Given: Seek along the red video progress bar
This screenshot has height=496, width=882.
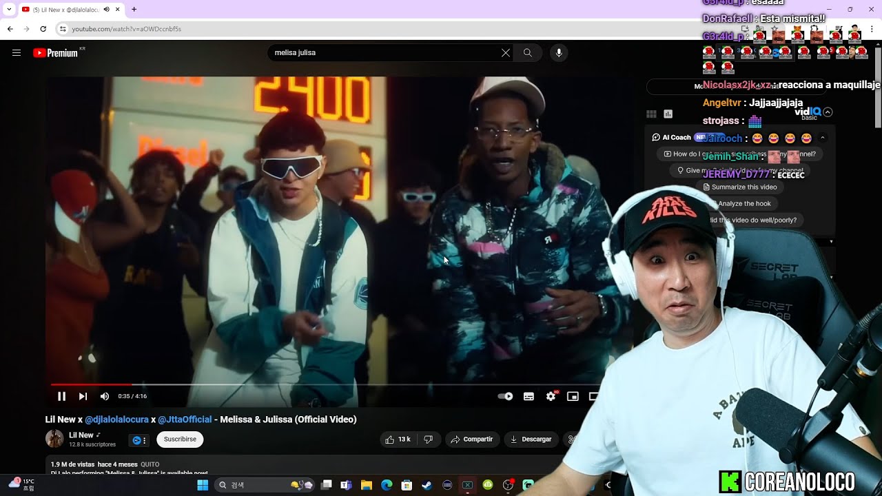Looking at the screenshot, I should tap(324, 384).
